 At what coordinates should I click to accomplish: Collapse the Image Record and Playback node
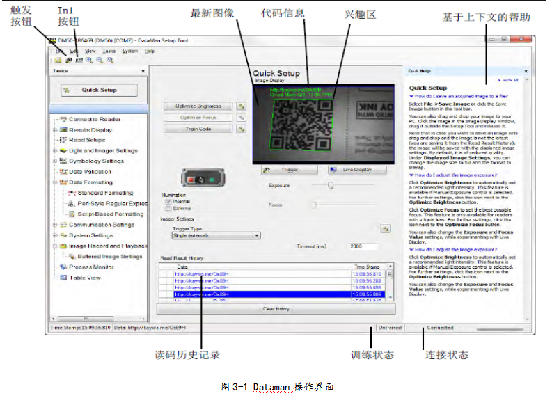click(x=55, y=246)
